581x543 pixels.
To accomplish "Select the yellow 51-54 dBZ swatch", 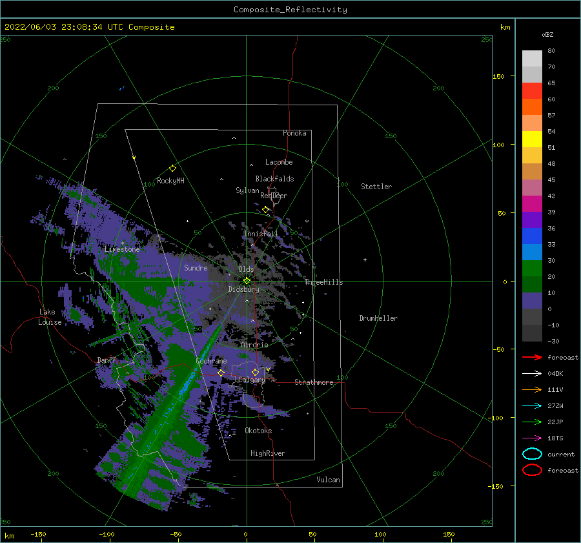I will [532, 139].
